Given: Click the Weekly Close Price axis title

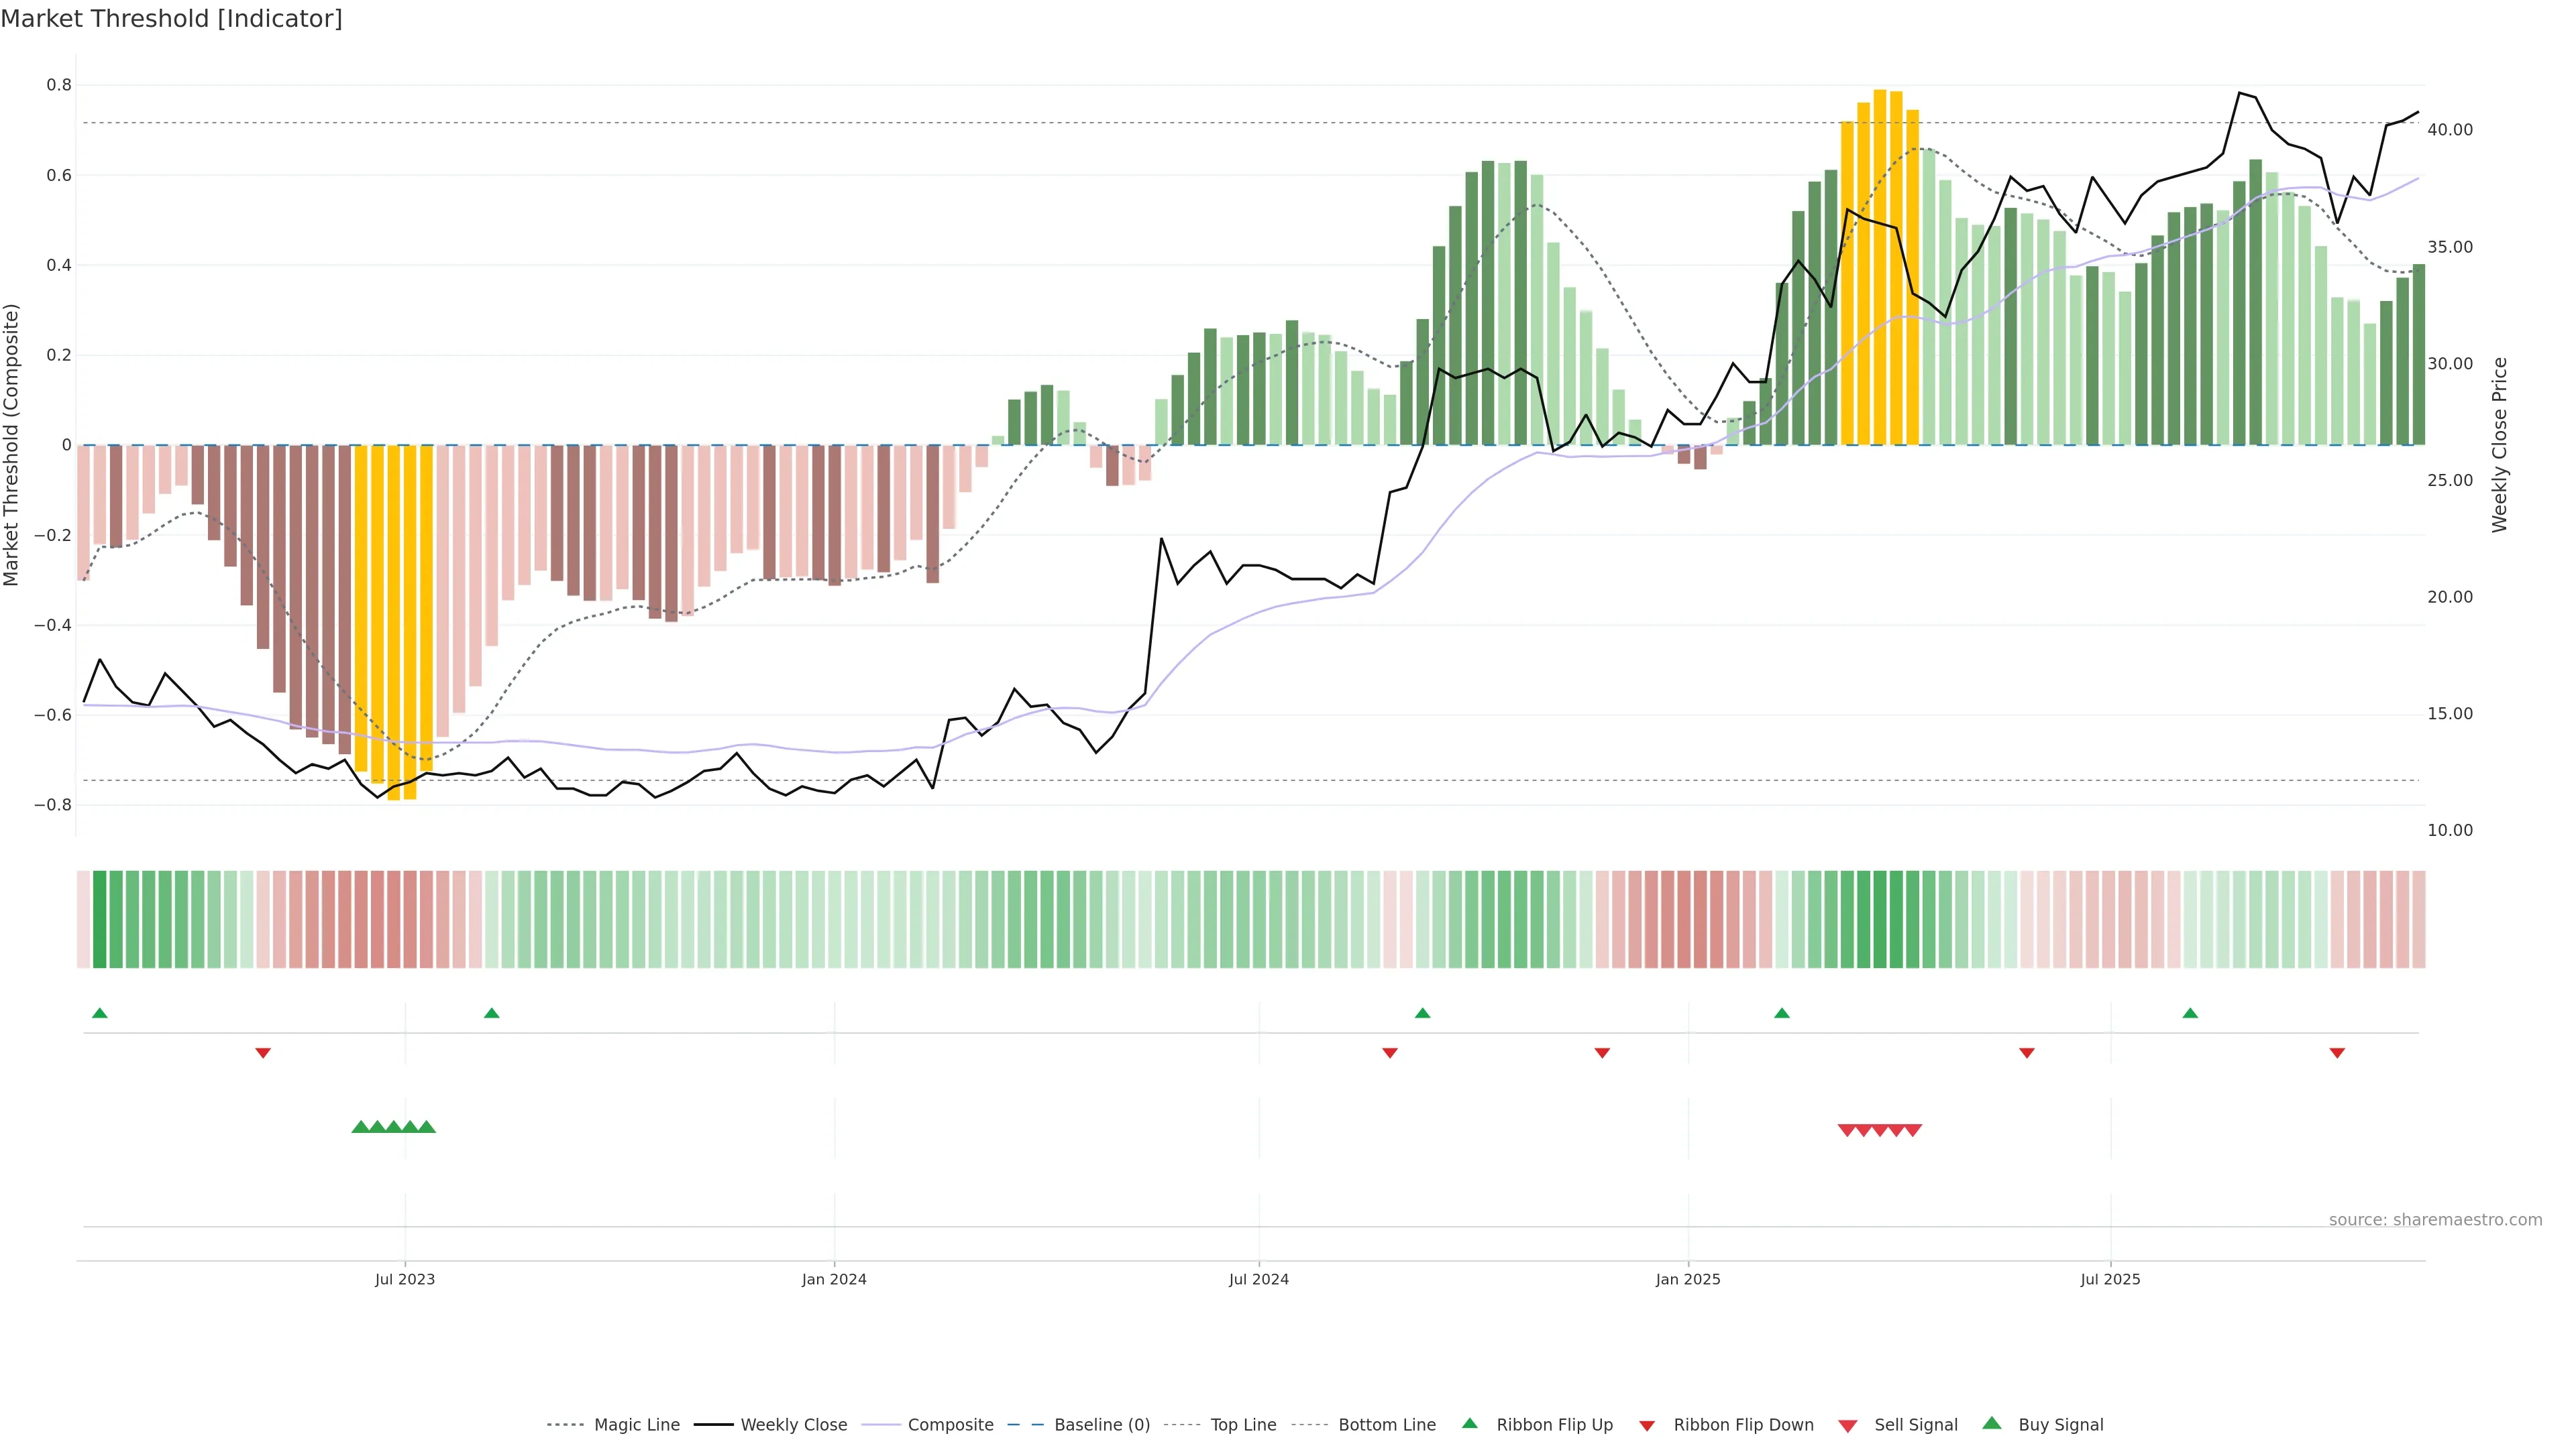Looking at the screenshot, I should coord(2500,446).
